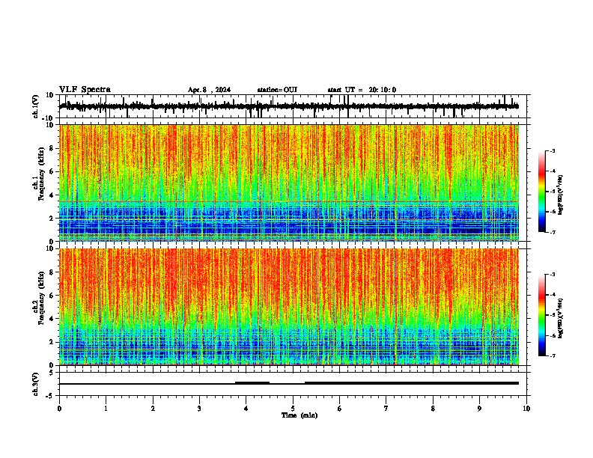Viewport: 593px width, 458px height.
Task: Click the ch.3(V) bottom signal panel
Action: pos(294,384)
